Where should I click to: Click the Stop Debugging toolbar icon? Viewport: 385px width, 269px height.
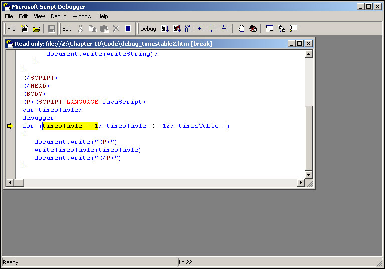coord(177,29)
